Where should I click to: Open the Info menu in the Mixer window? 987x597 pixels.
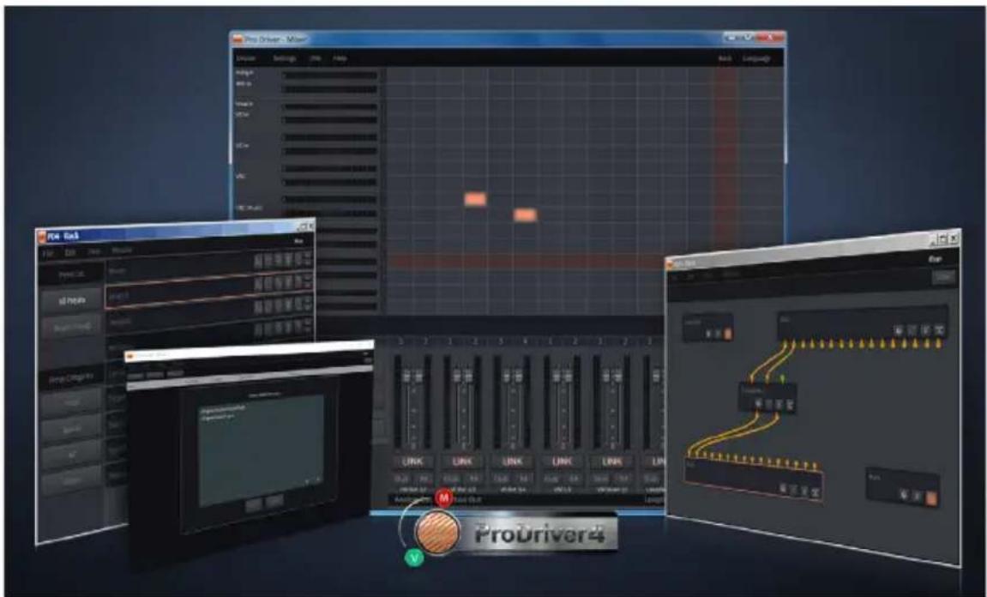(316, 58)
